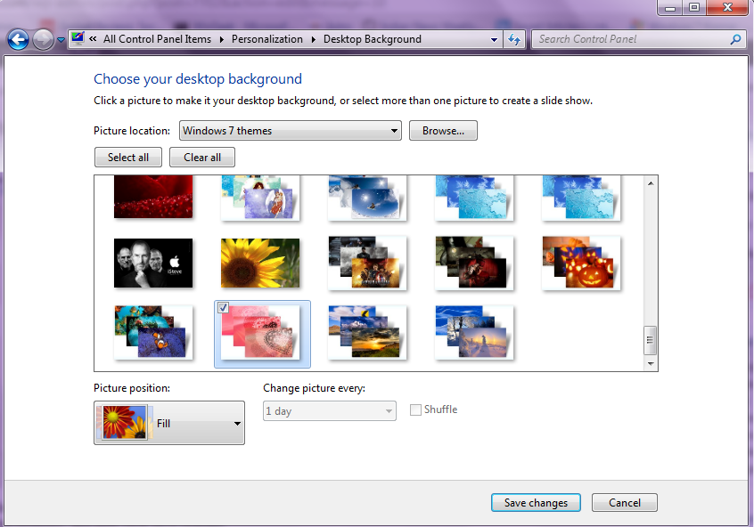
Task: Select the red hearts wallpaper thumbnail
Action: click(153, 197)
